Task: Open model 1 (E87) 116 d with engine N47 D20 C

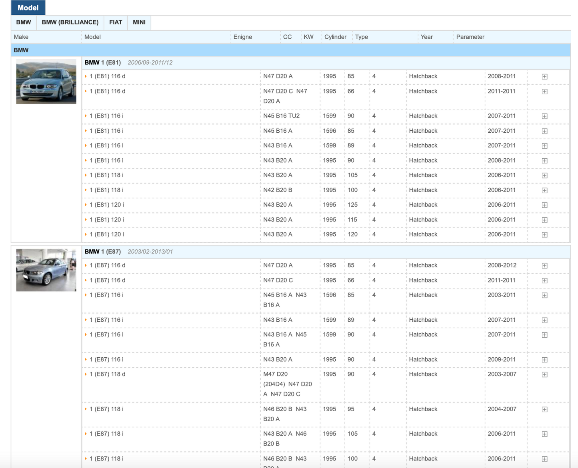Action: coord(107,280)
